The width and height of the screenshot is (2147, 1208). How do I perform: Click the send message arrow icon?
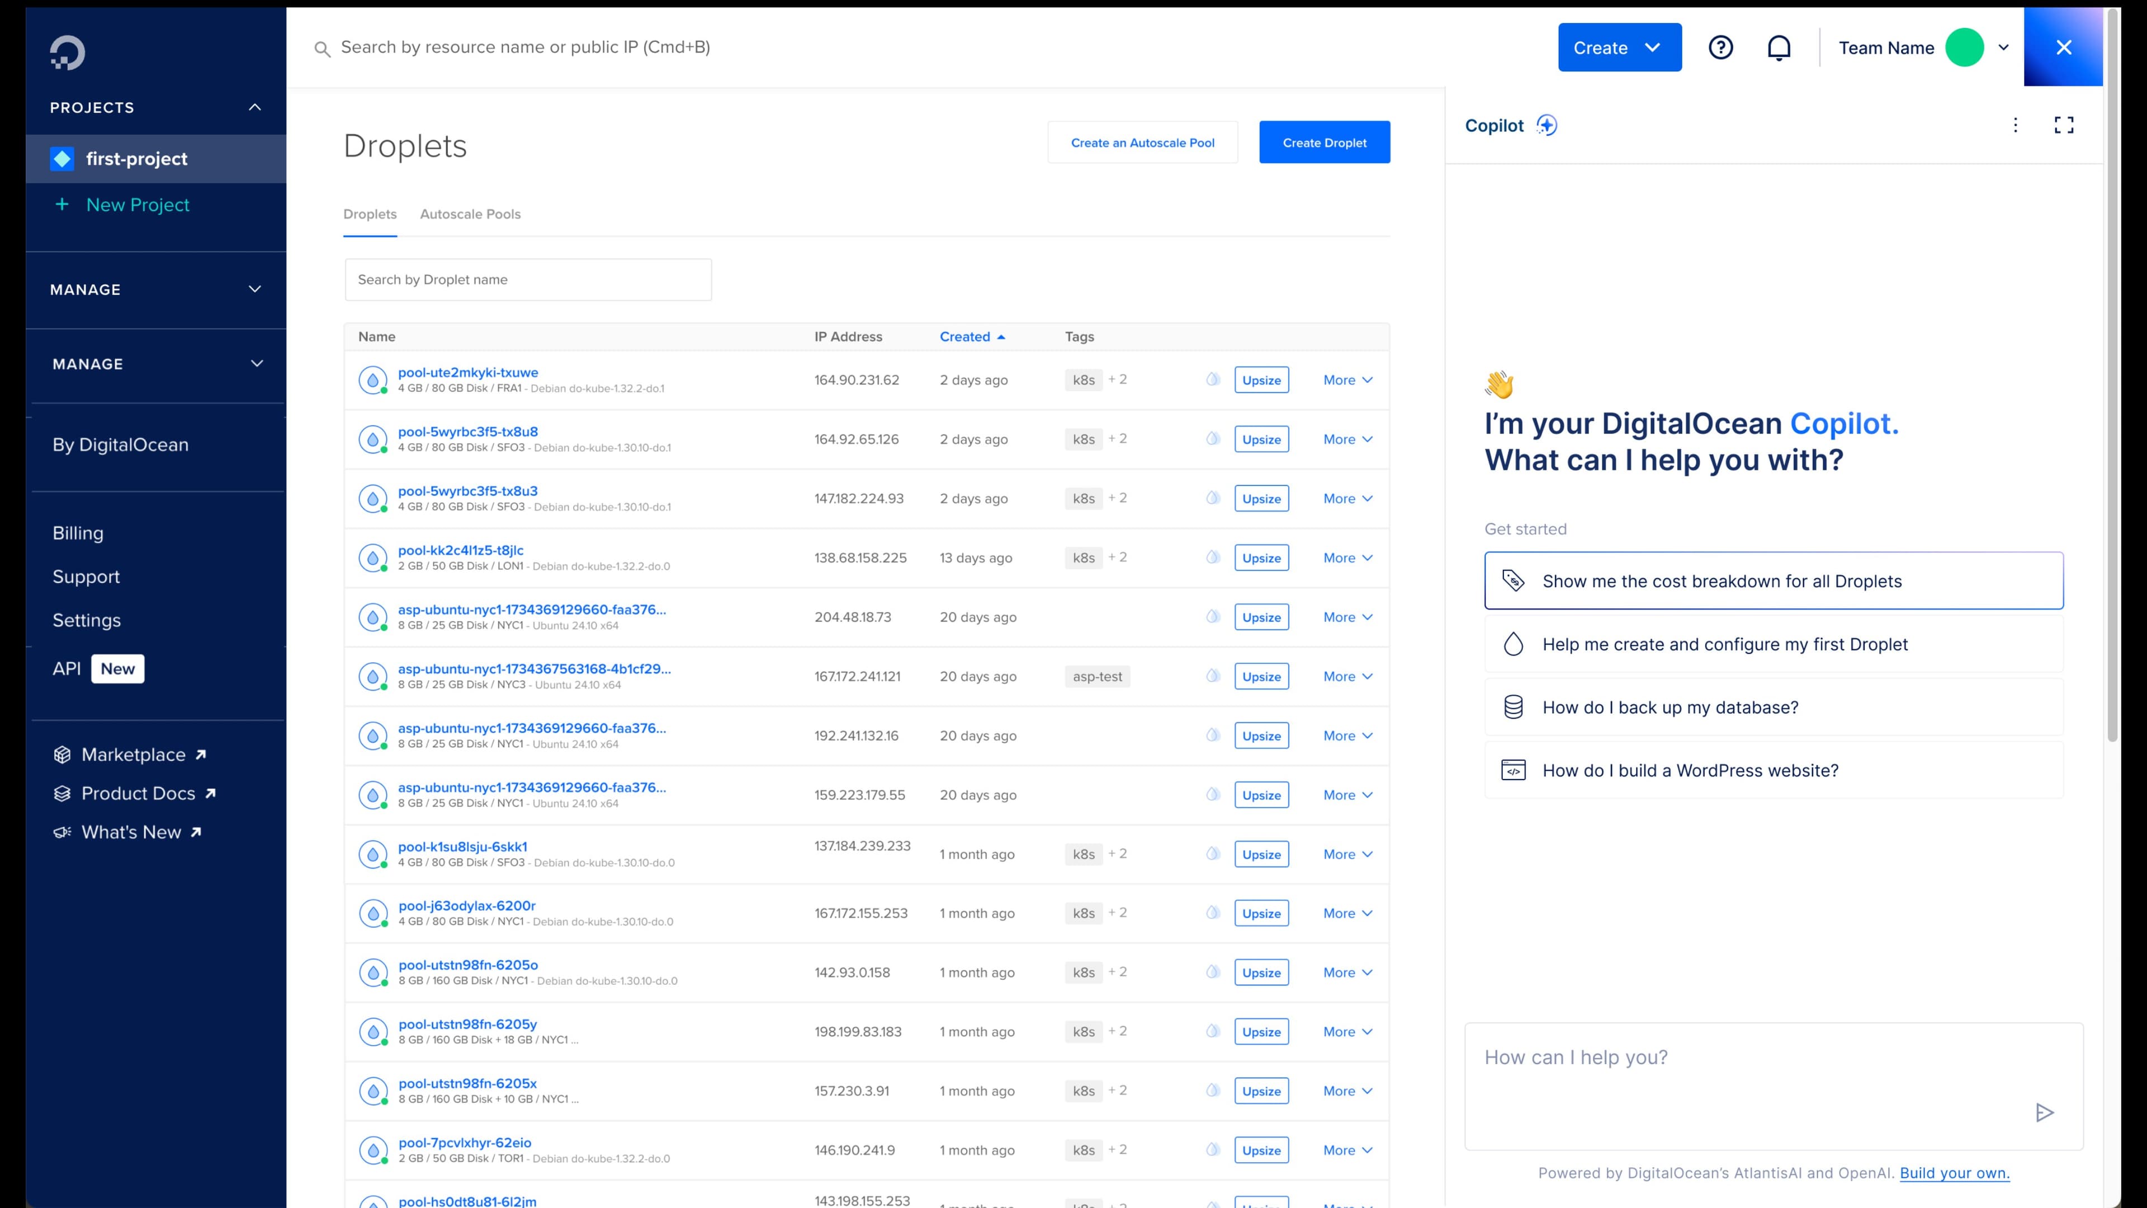click(x=2045, y=1112)
